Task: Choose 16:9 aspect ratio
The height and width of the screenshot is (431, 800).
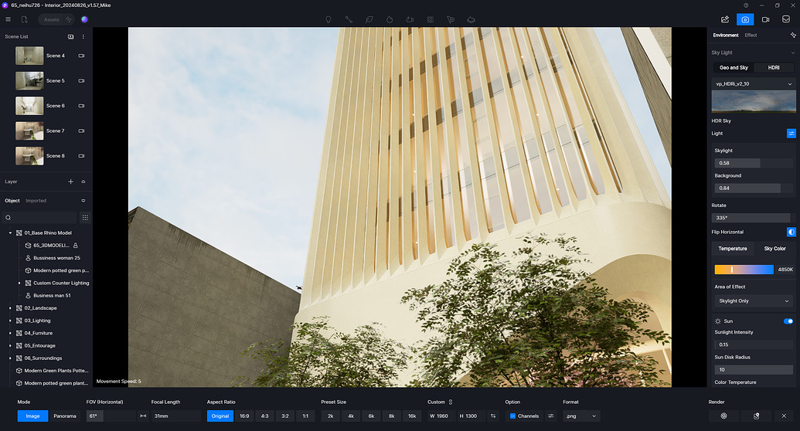Action: coord(244,416)
